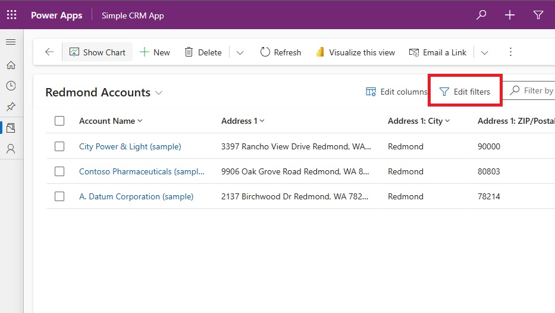Check the select-all checkbox in header row
555x313 pixels.
(59, 121)
